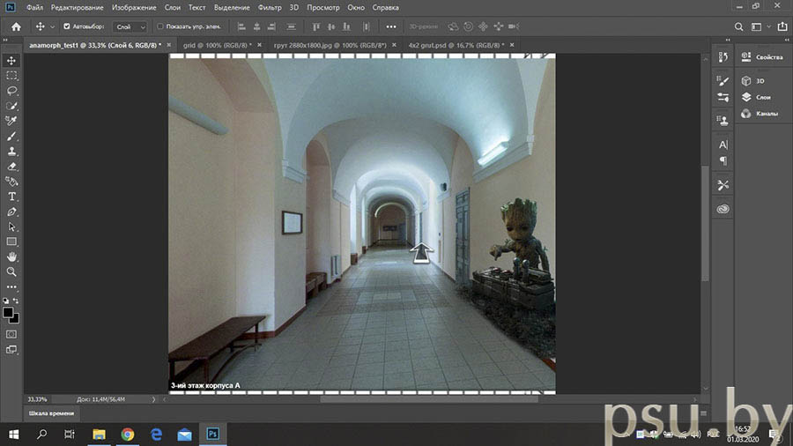Select the Rectangle shape tool
The width and height of the screenshot is (793, 446).
(11, 242)
